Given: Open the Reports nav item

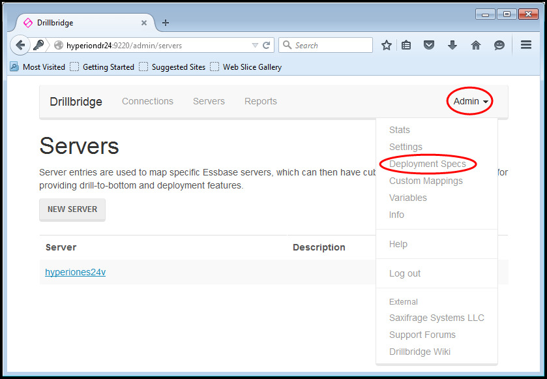Looking at the screenshot, I should coord(261,101).
